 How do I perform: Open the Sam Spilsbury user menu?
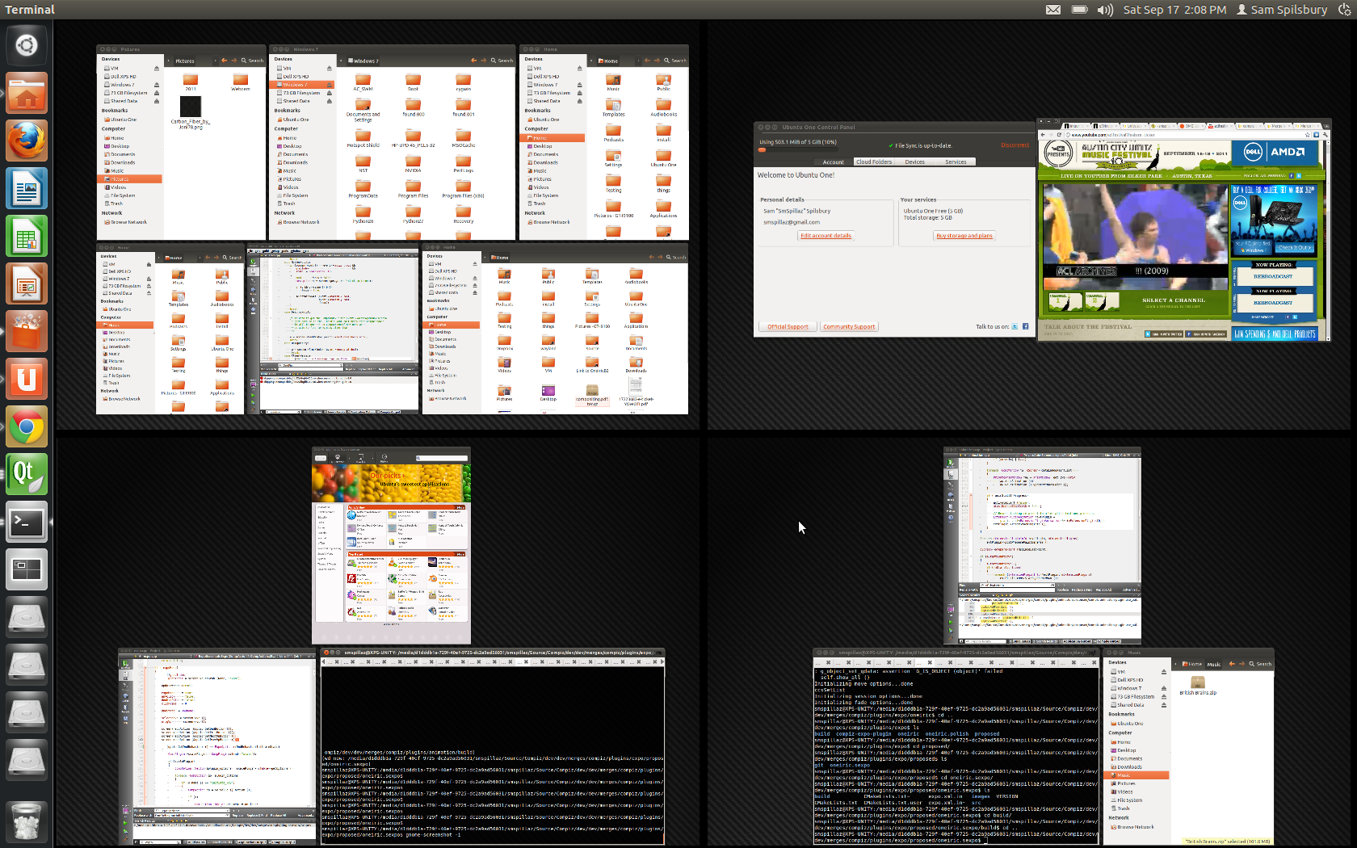pyautogui.click(x=1282, y=10)
